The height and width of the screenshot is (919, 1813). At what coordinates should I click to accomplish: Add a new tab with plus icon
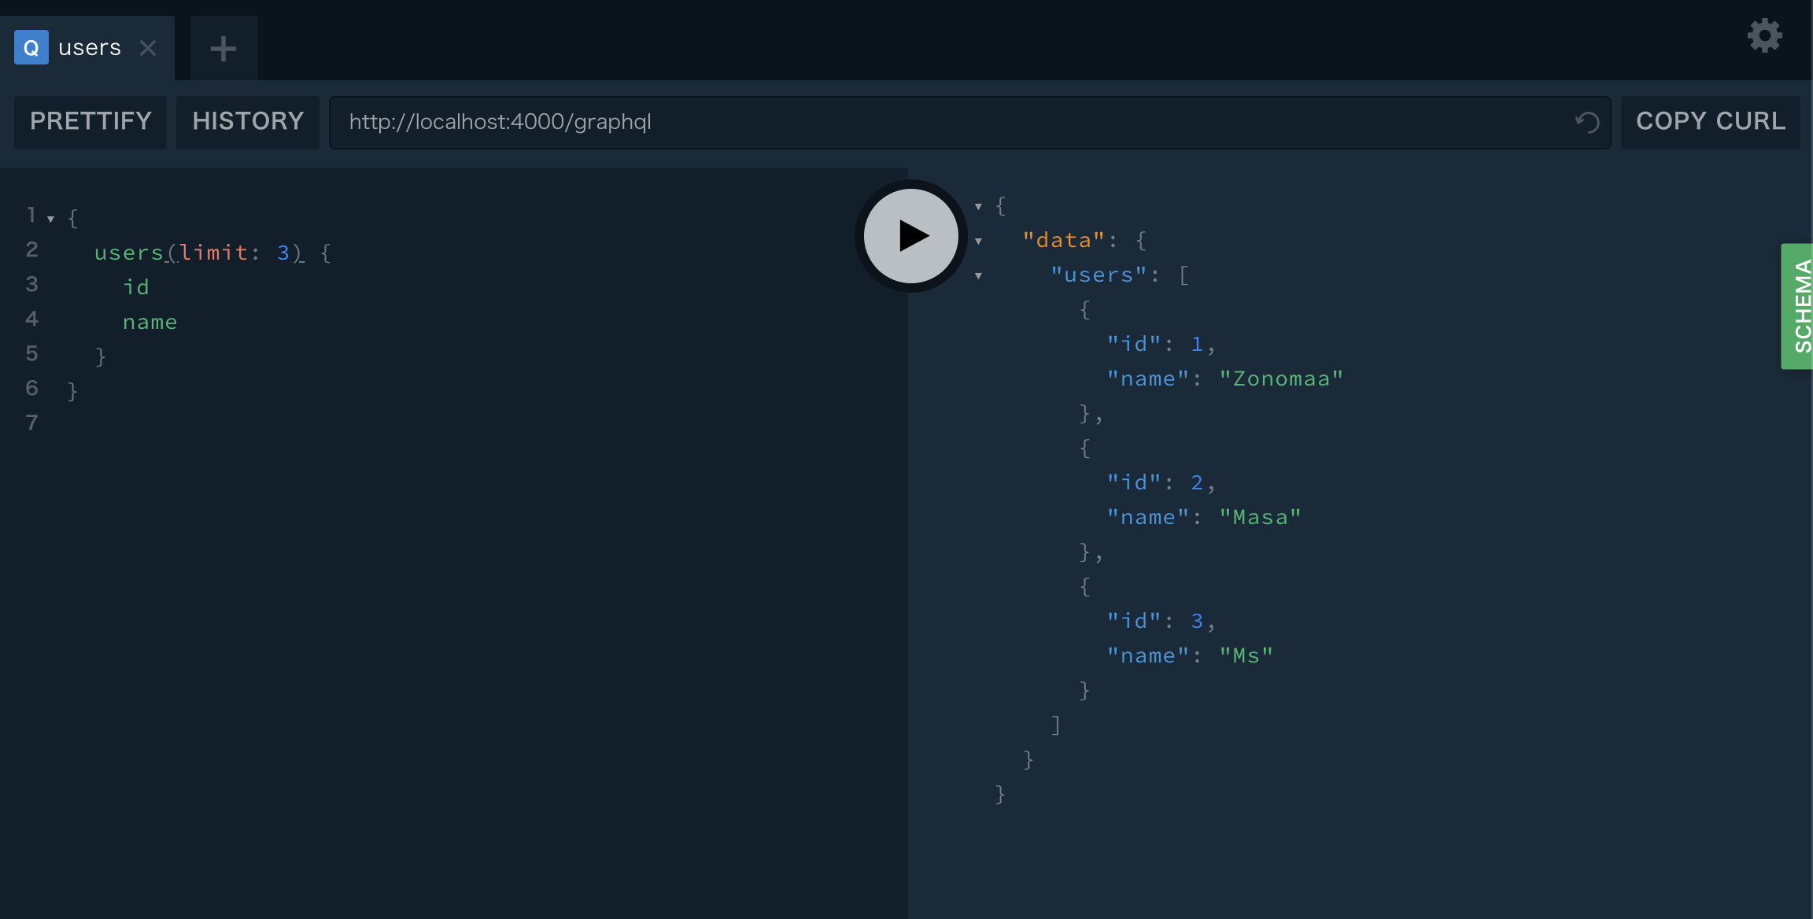(223, 48)
